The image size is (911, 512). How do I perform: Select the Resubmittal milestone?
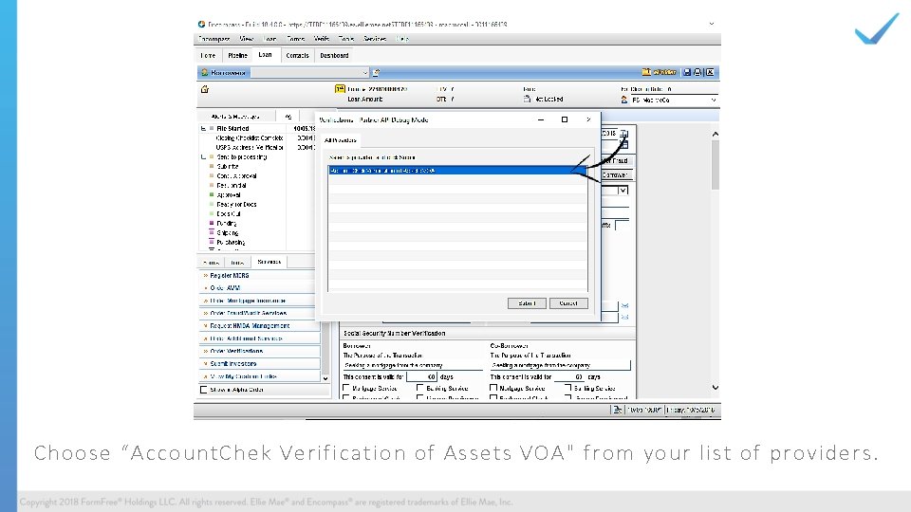tap(232, 186)
